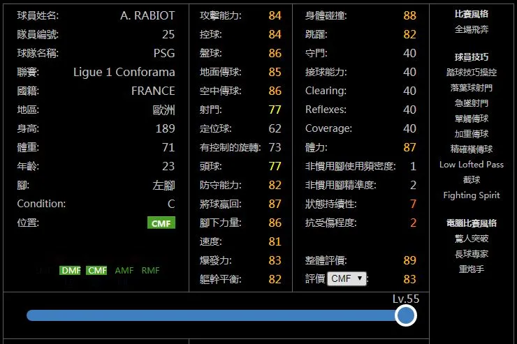Click the skill 單觸傳球

pos(471,119)
